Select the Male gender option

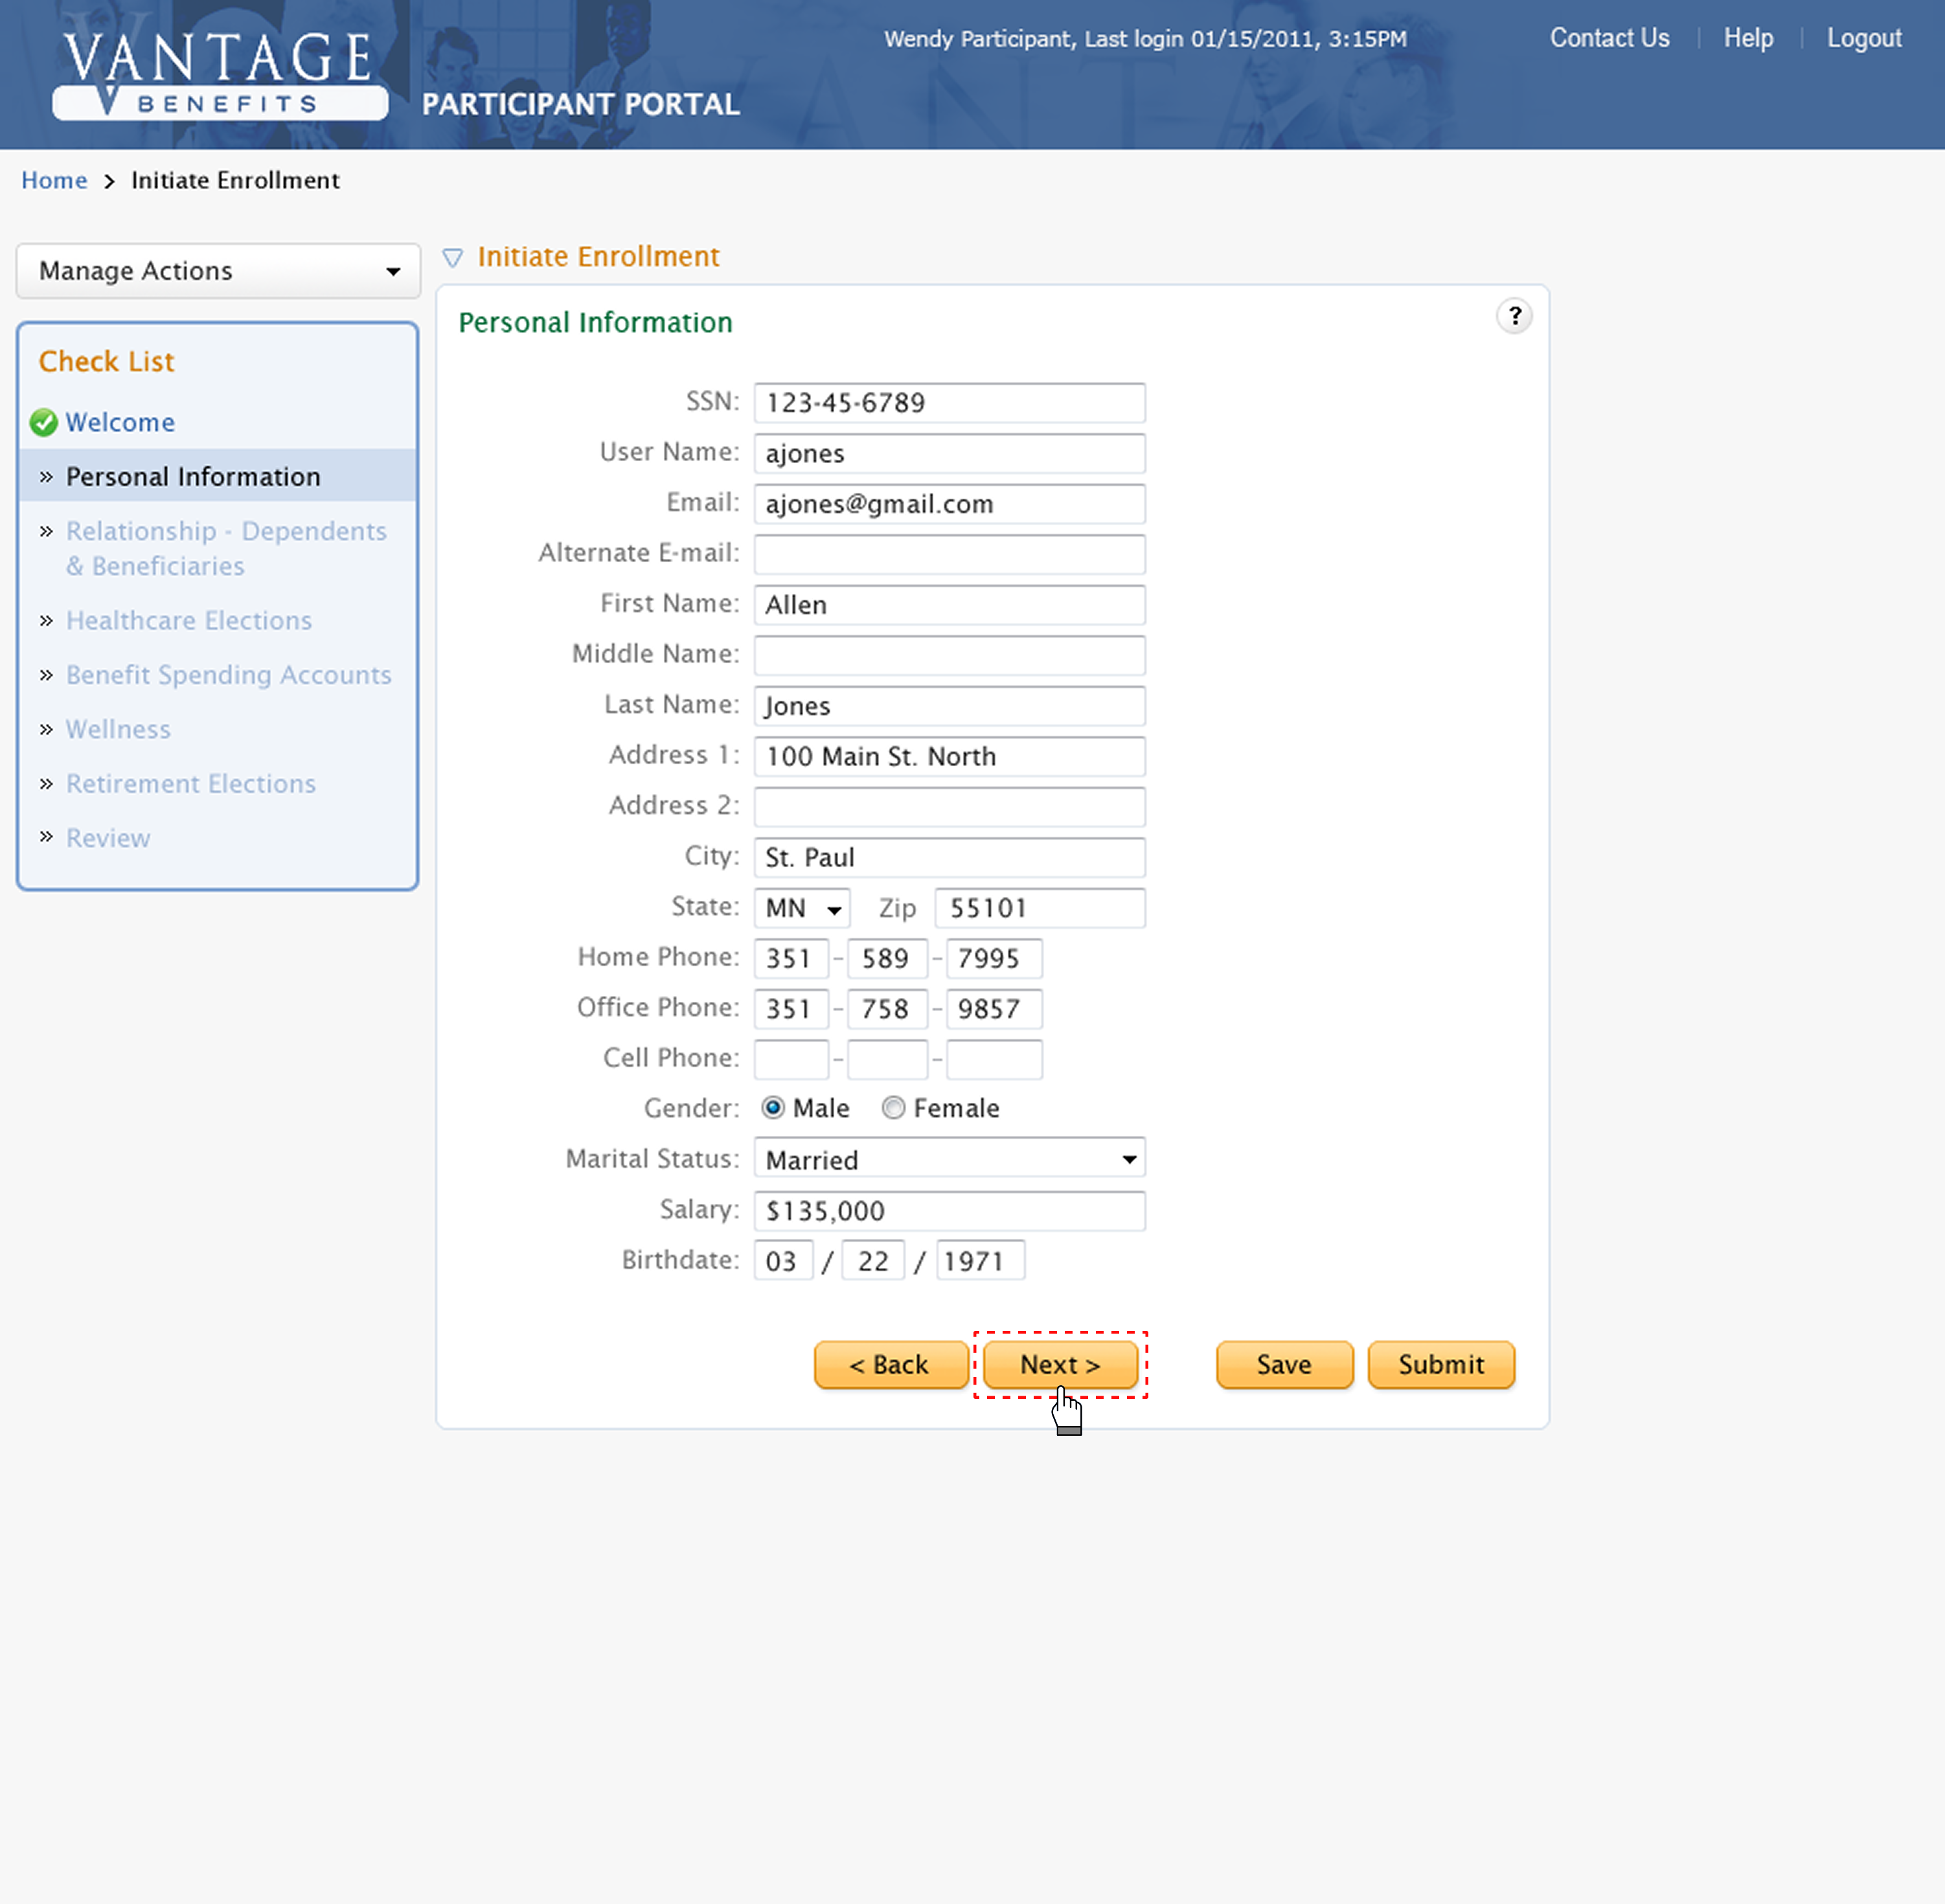772,1108
